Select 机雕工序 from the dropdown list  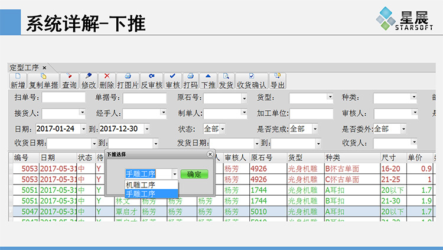141,185
